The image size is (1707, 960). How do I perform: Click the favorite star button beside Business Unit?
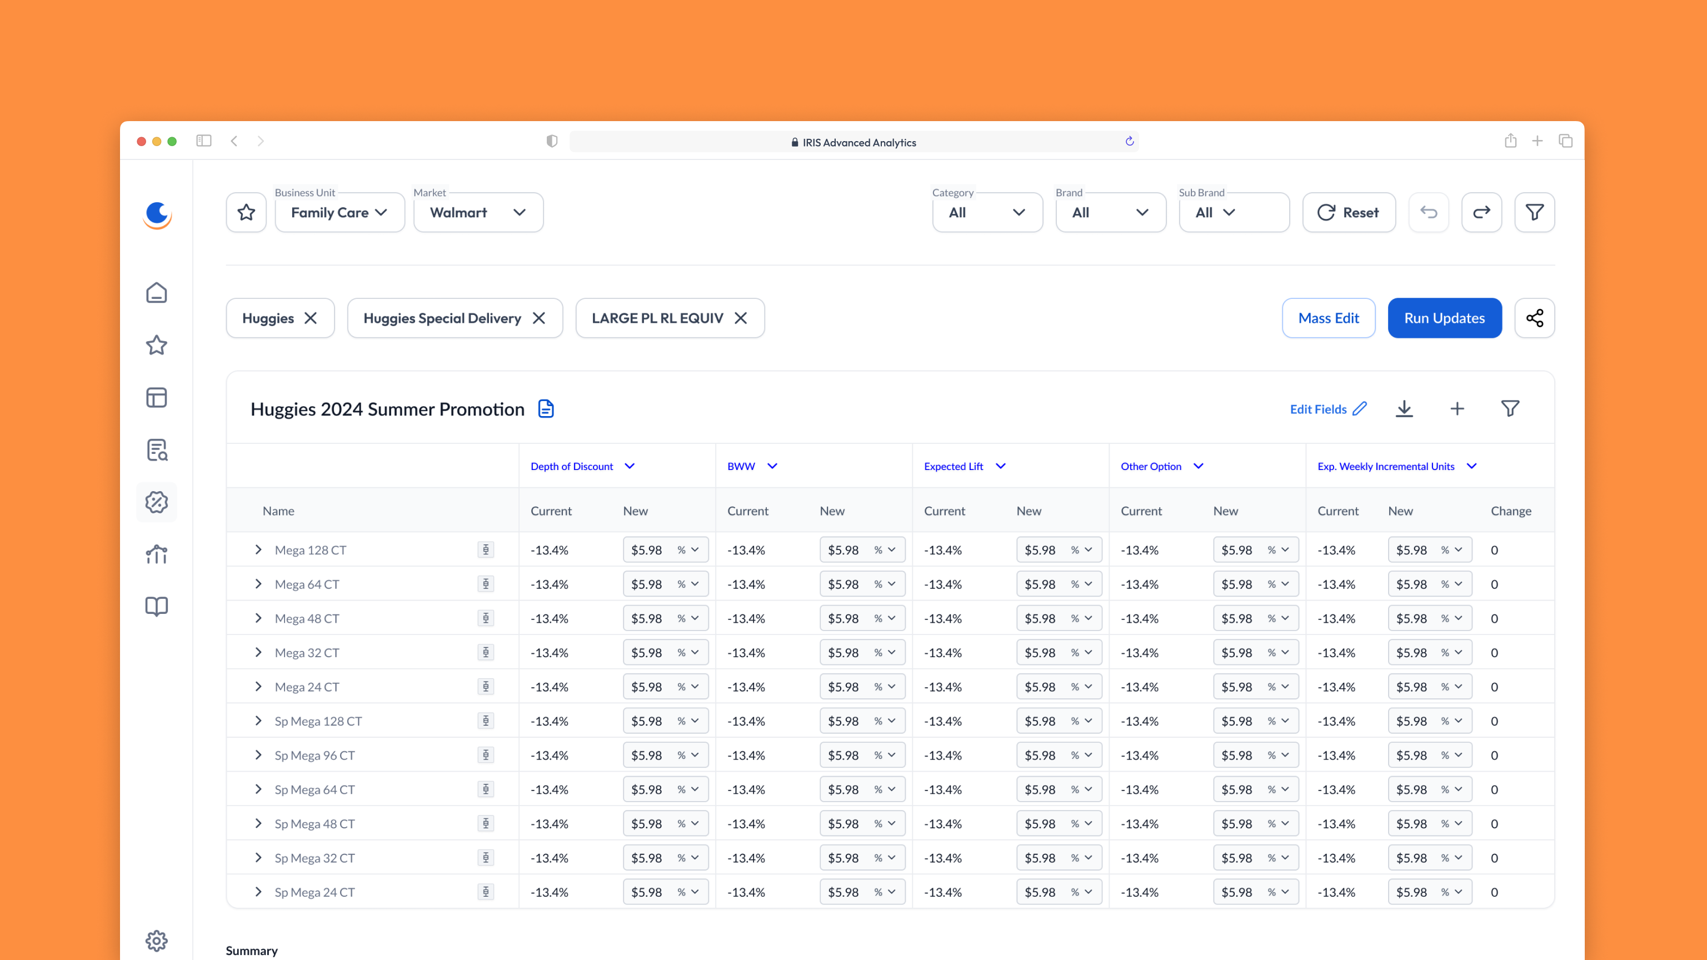tap(246, 212)
